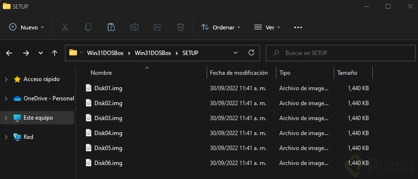Viewport: 418px width, 179px height.
Task: Click the Disk01.img file icon
Action: coord(89,88)
